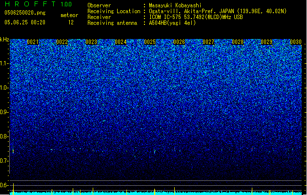Click the 0024 time marker

121,42
